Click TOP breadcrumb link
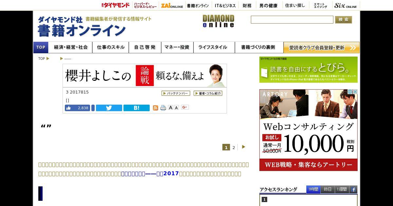Viewport: 393px width, 206px height. click(41, 59)
